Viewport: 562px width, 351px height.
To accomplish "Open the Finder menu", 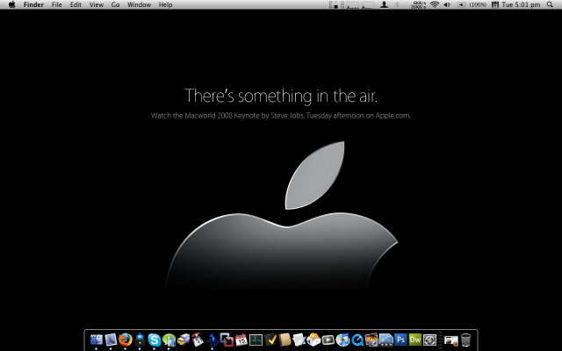I will pyautogui.click(x=33, y=4).
